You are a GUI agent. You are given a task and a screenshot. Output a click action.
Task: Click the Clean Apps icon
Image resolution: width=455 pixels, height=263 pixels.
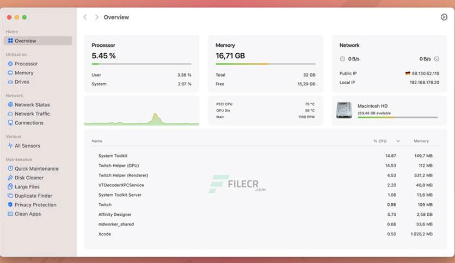pyautogui.click(x=10, y=214)
